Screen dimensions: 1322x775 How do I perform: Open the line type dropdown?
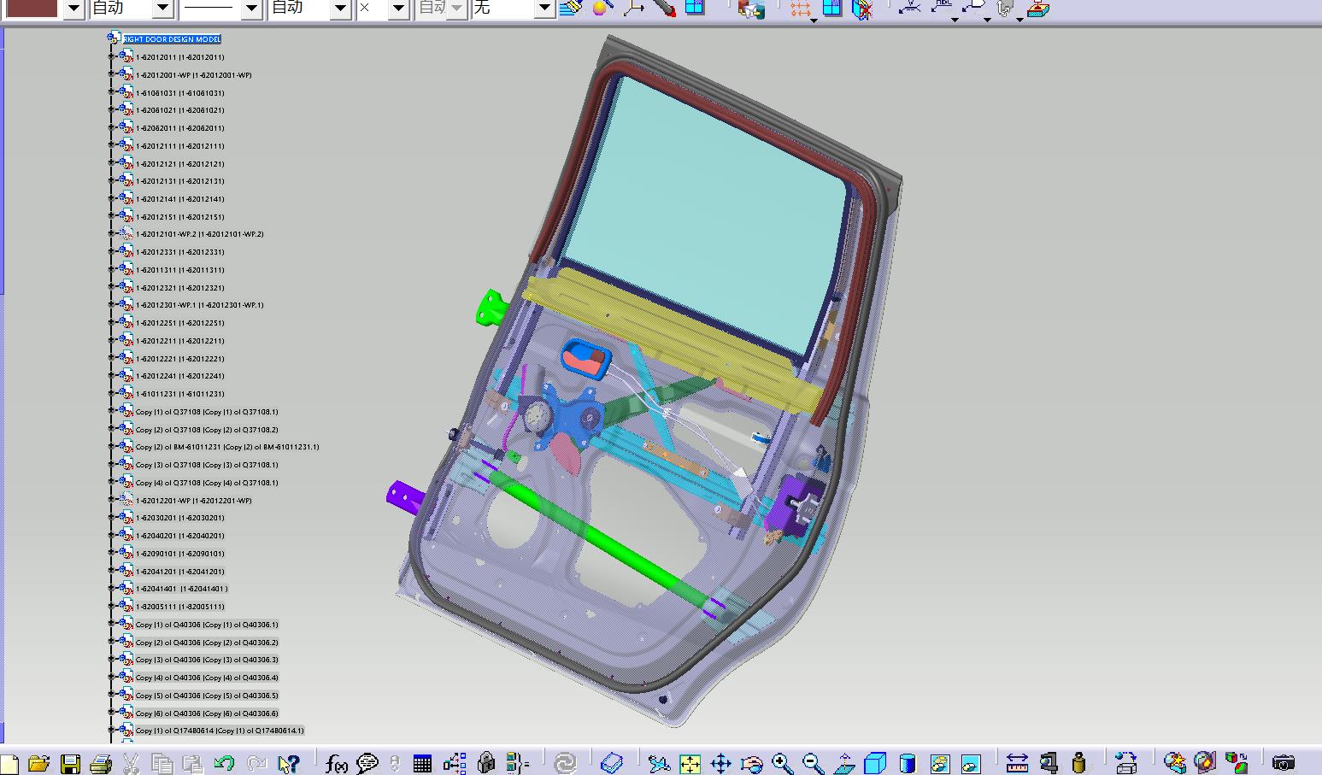[x=252, y=9]
